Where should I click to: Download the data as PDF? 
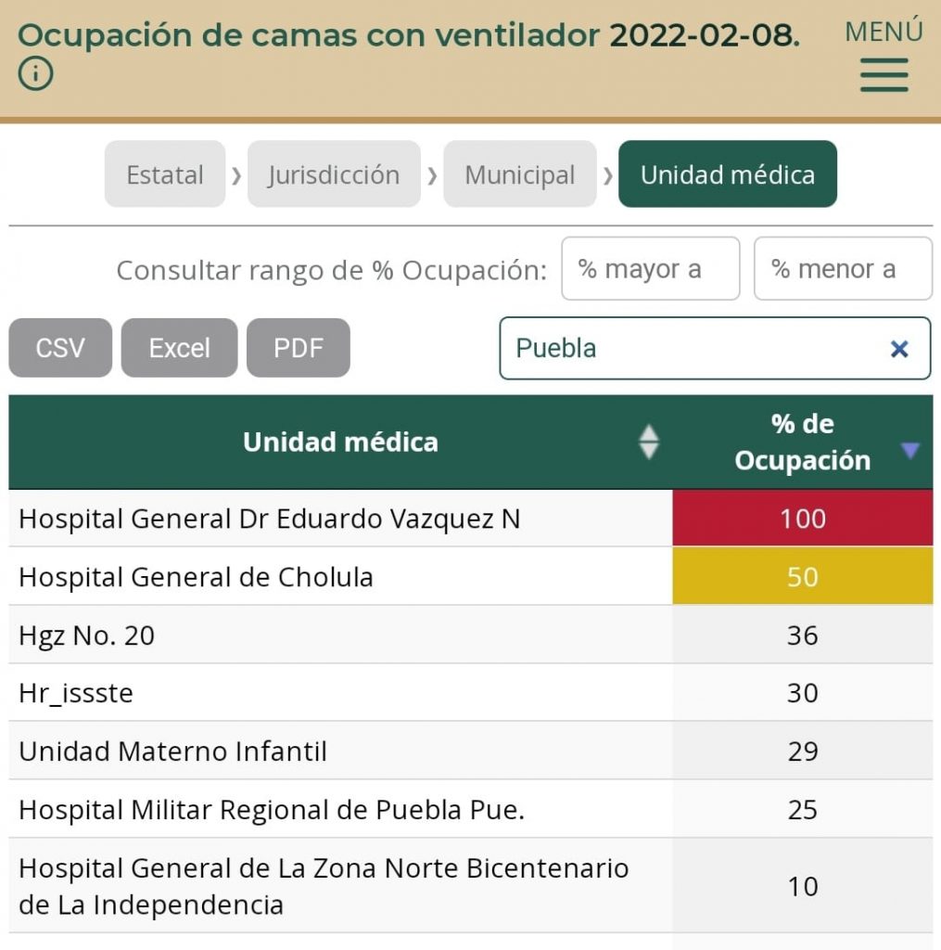[298, 347]
